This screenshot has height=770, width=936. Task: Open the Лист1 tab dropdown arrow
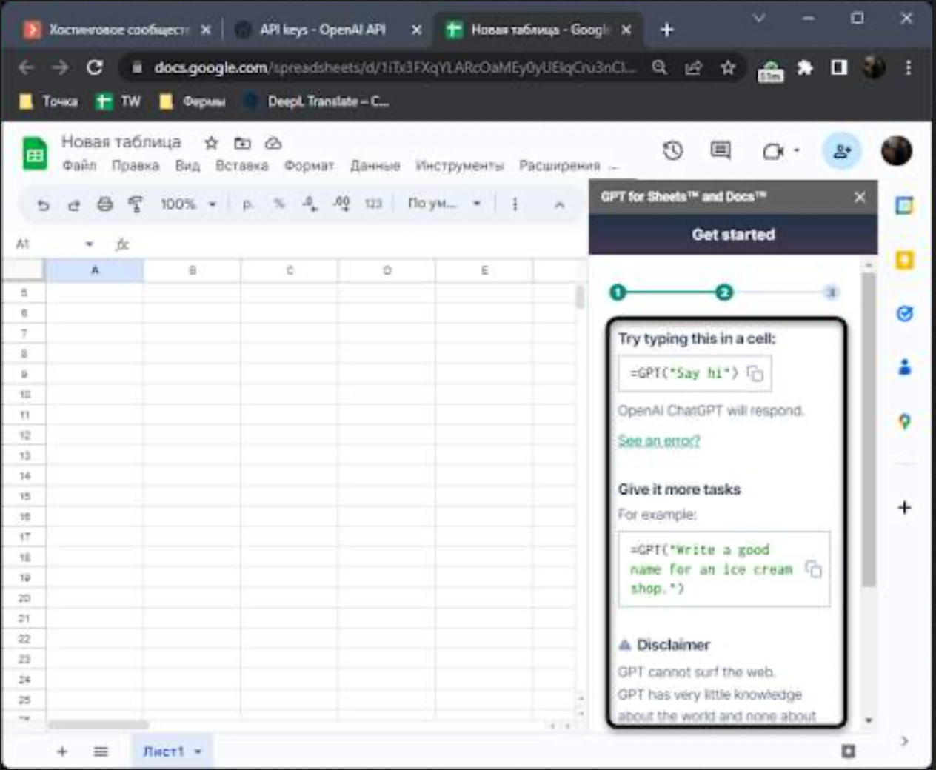click(198, 751)
